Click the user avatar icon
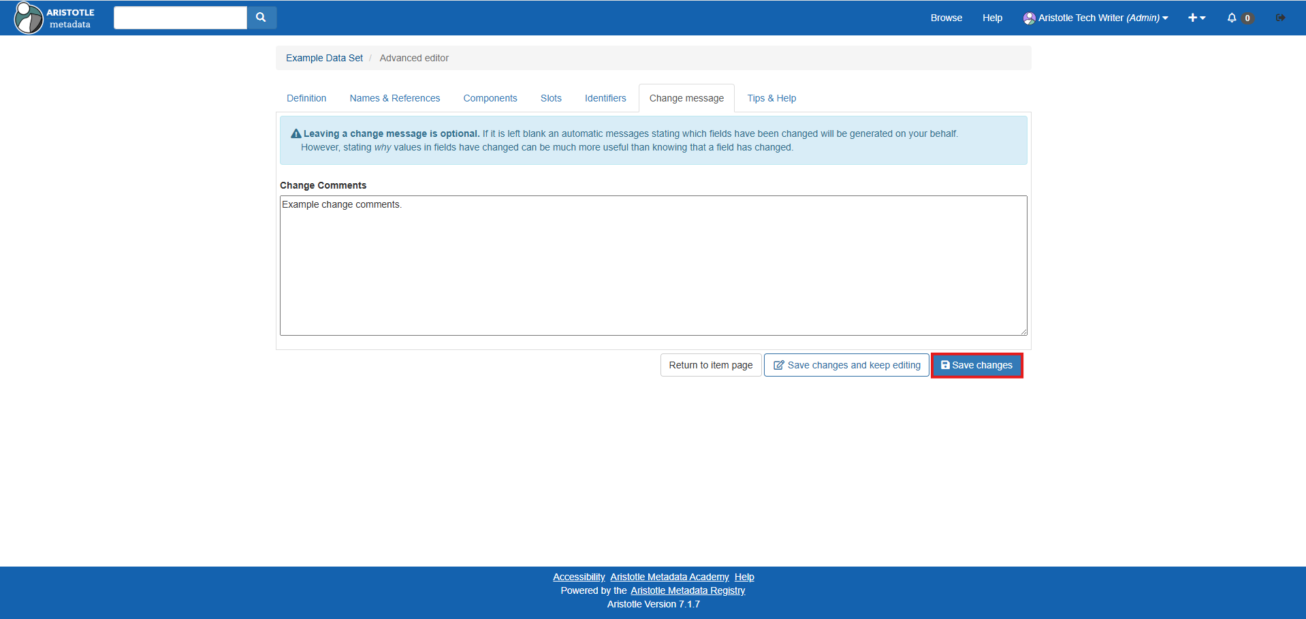Viewport: 1306px width, 619px height. [1029, 18]
